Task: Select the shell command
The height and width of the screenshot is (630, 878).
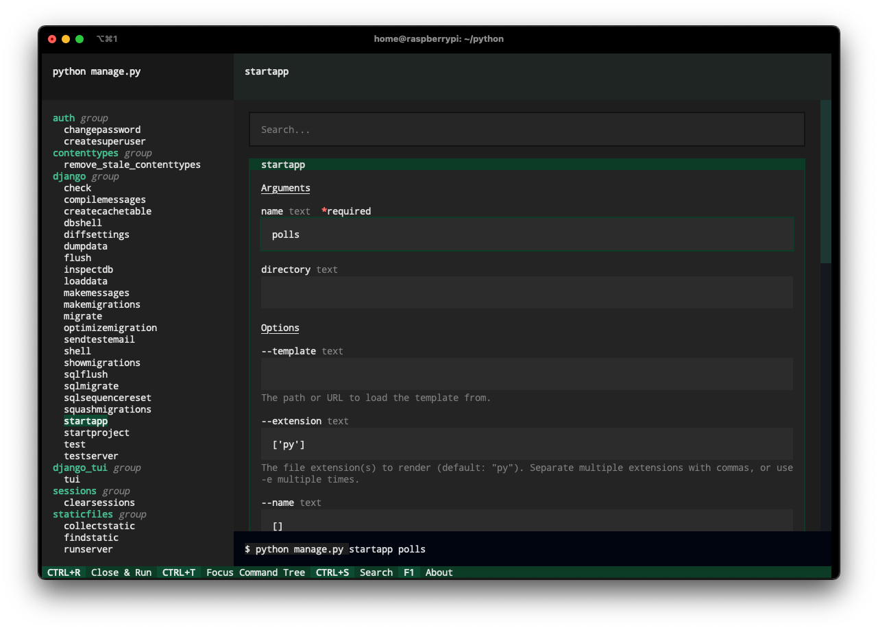Action: [x=77, y=351]
